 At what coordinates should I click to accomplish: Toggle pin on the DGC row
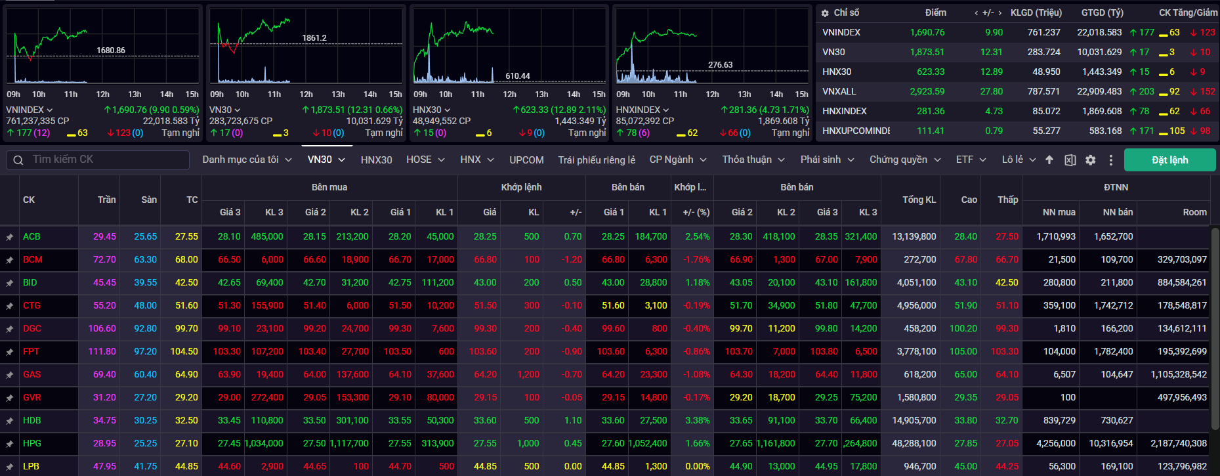click(x=10, y=329)
